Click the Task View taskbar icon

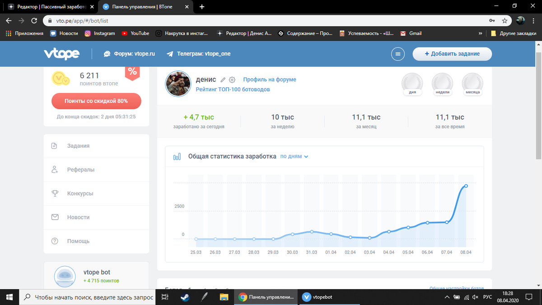click(165, 297)
